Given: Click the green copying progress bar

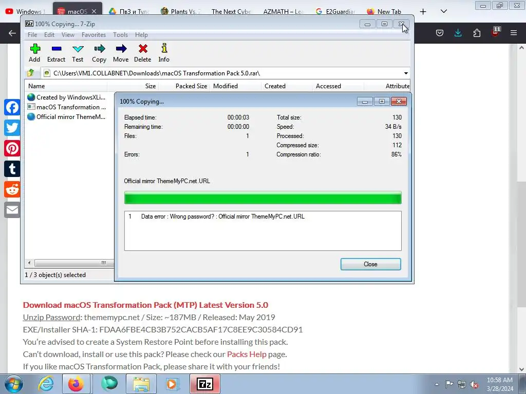Looking at the screenshot, I should (x=262, y=198).
